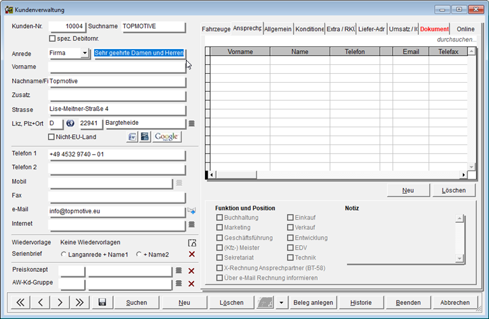The width and height of the screenshot is (489, 319).
Task: Click Löschen below contact table
Action: coord(454,190)
